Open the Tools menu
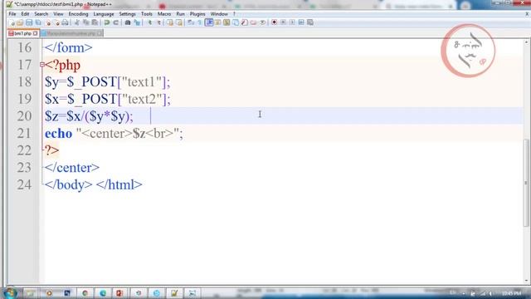 tap(147, 14)
